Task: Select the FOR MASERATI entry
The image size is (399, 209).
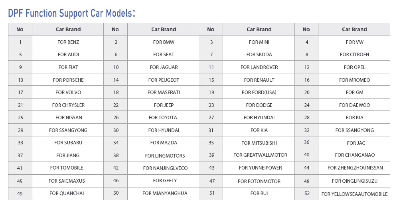Action: coord(164,93)
